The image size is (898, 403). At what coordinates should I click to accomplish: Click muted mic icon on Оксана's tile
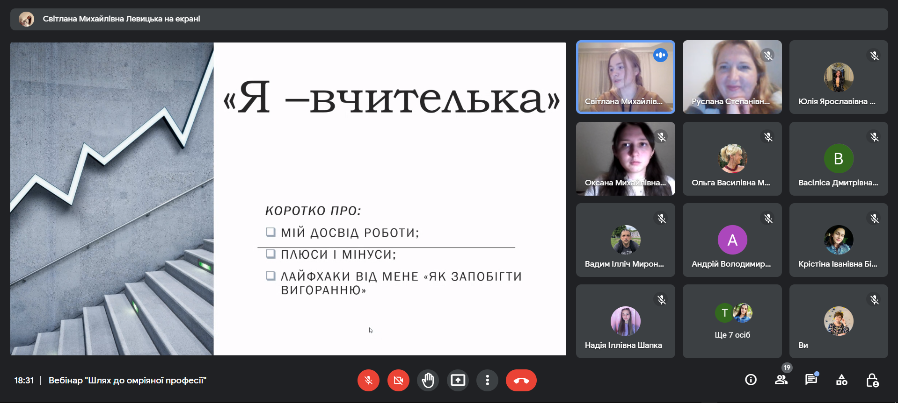pyautogui.click(x=661, y=137)
